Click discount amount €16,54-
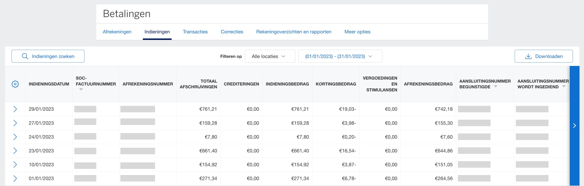The image size is (584, 186). click(x=348, y=151)
